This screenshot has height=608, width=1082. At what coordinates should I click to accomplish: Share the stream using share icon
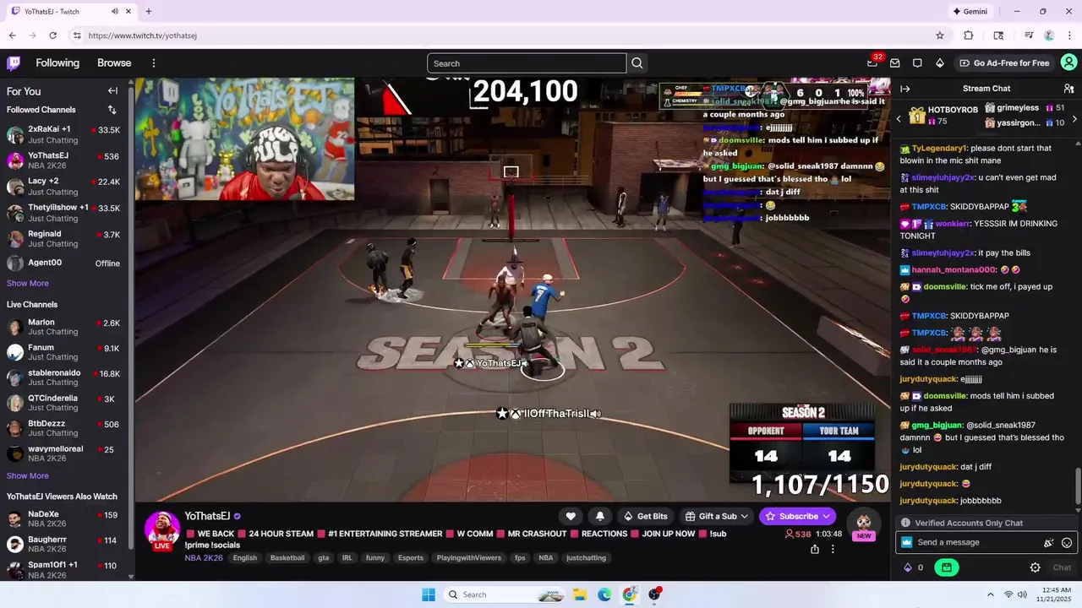[x=815, y=549]
